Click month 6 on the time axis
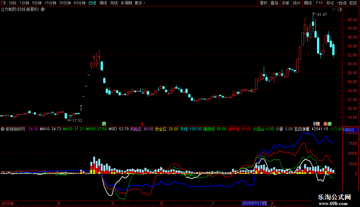Image resolution: width=360 pixels, height=207 pixels. pyautogui.click(x=162, y=203)
